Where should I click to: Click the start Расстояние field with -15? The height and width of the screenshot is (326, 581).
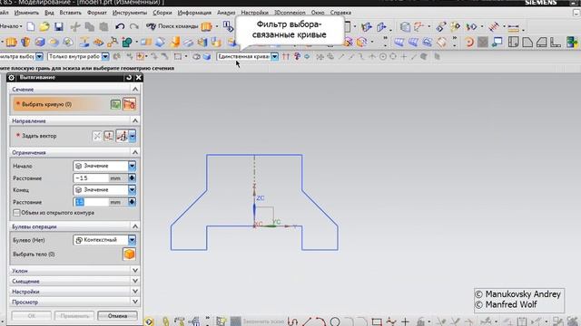point(91,178)
